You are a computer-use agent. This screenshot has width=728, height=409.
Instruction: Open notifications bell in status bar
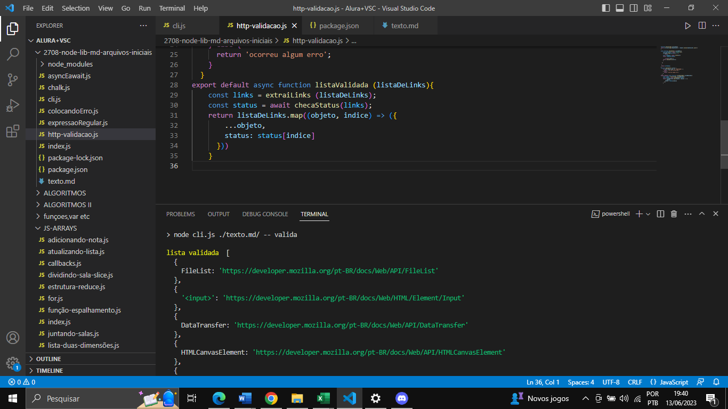pyautogui.click(x=716, y=382)
